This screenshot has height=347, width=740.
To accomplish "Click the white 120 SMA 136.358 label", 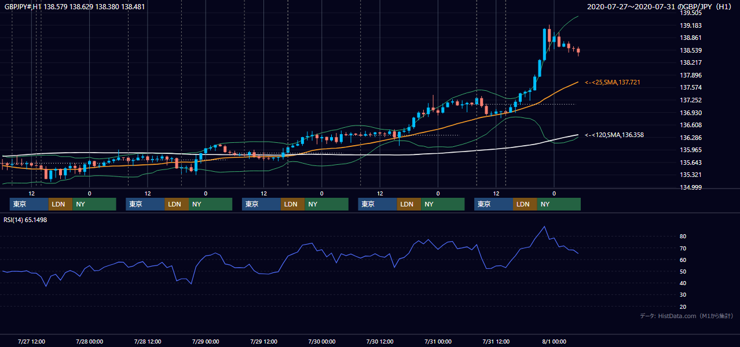I will pos(614,135).
